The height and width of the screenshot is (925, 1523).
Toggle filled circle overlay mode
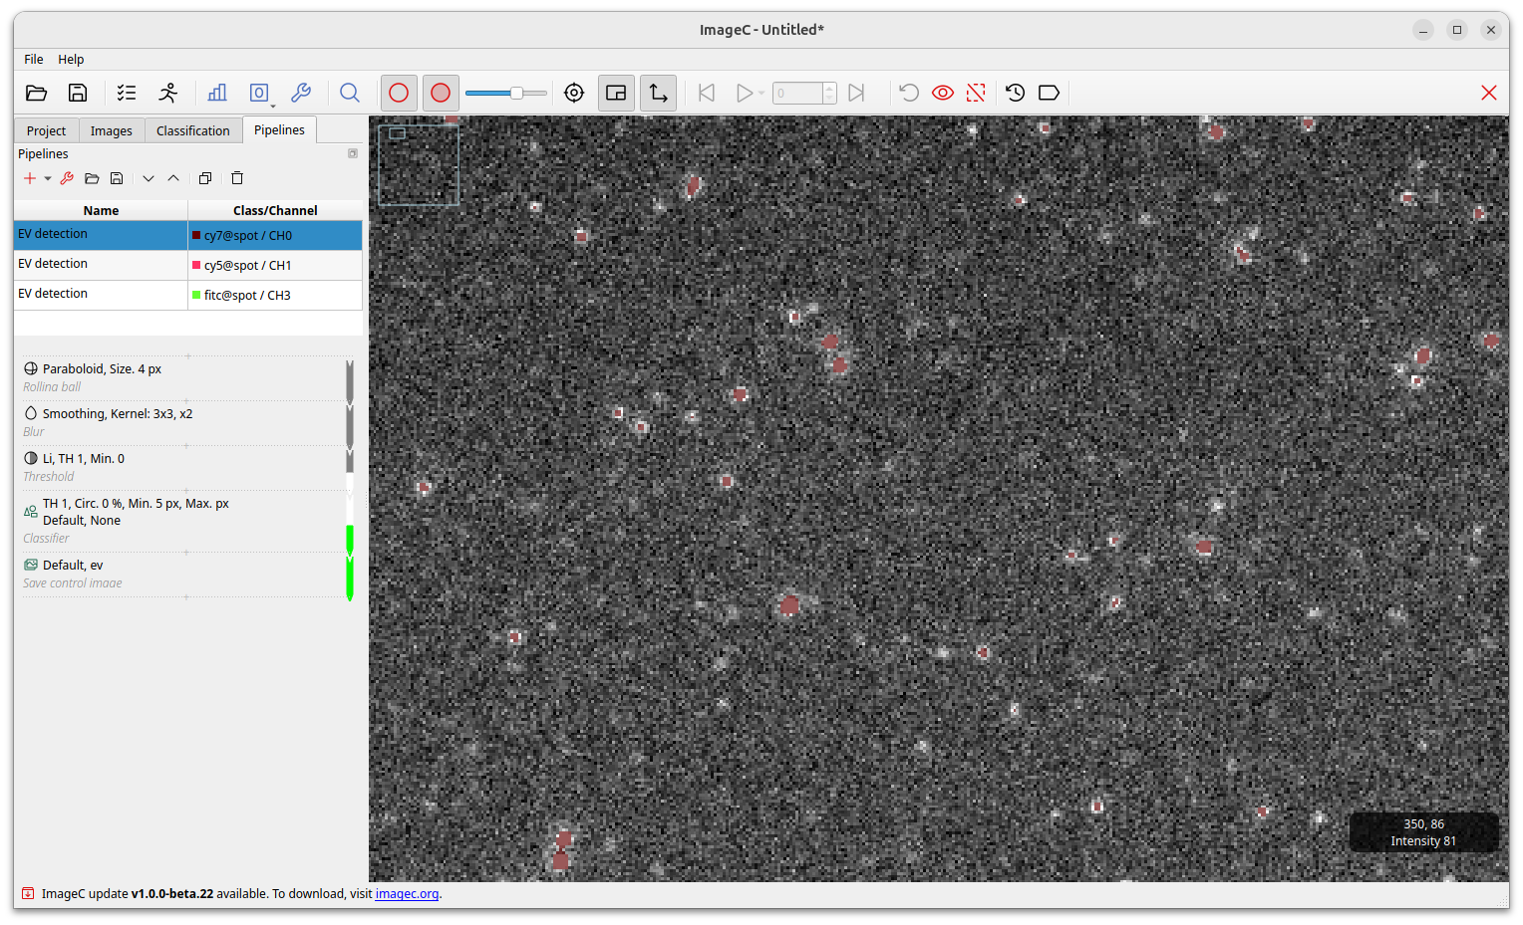pyautogui.click(x=441, y=93)
